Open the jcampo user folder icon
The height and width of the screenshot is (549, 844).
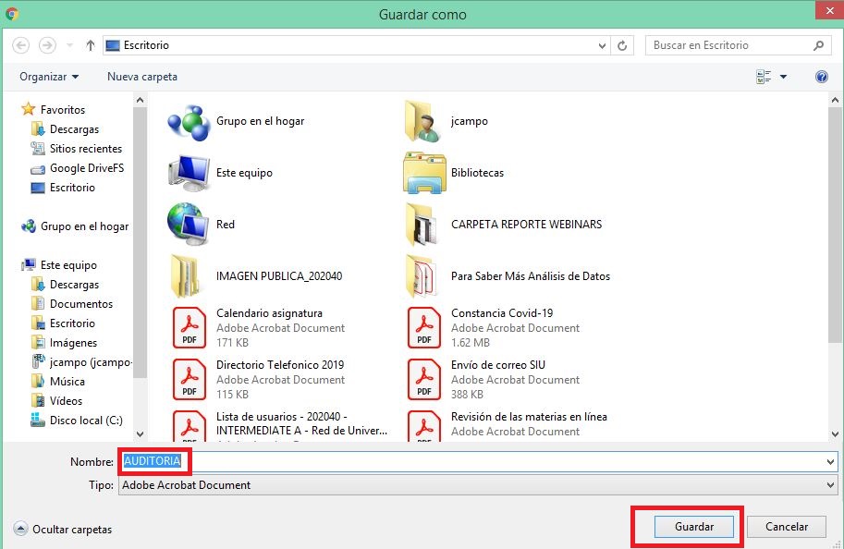coord(422,121)
